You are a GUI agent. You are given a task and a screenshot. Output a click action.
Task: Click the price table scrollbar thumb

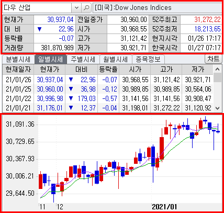217,77
